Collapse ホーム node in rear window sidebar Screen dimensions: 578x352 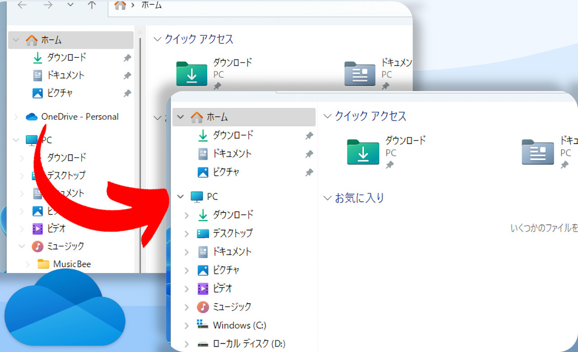16,40
